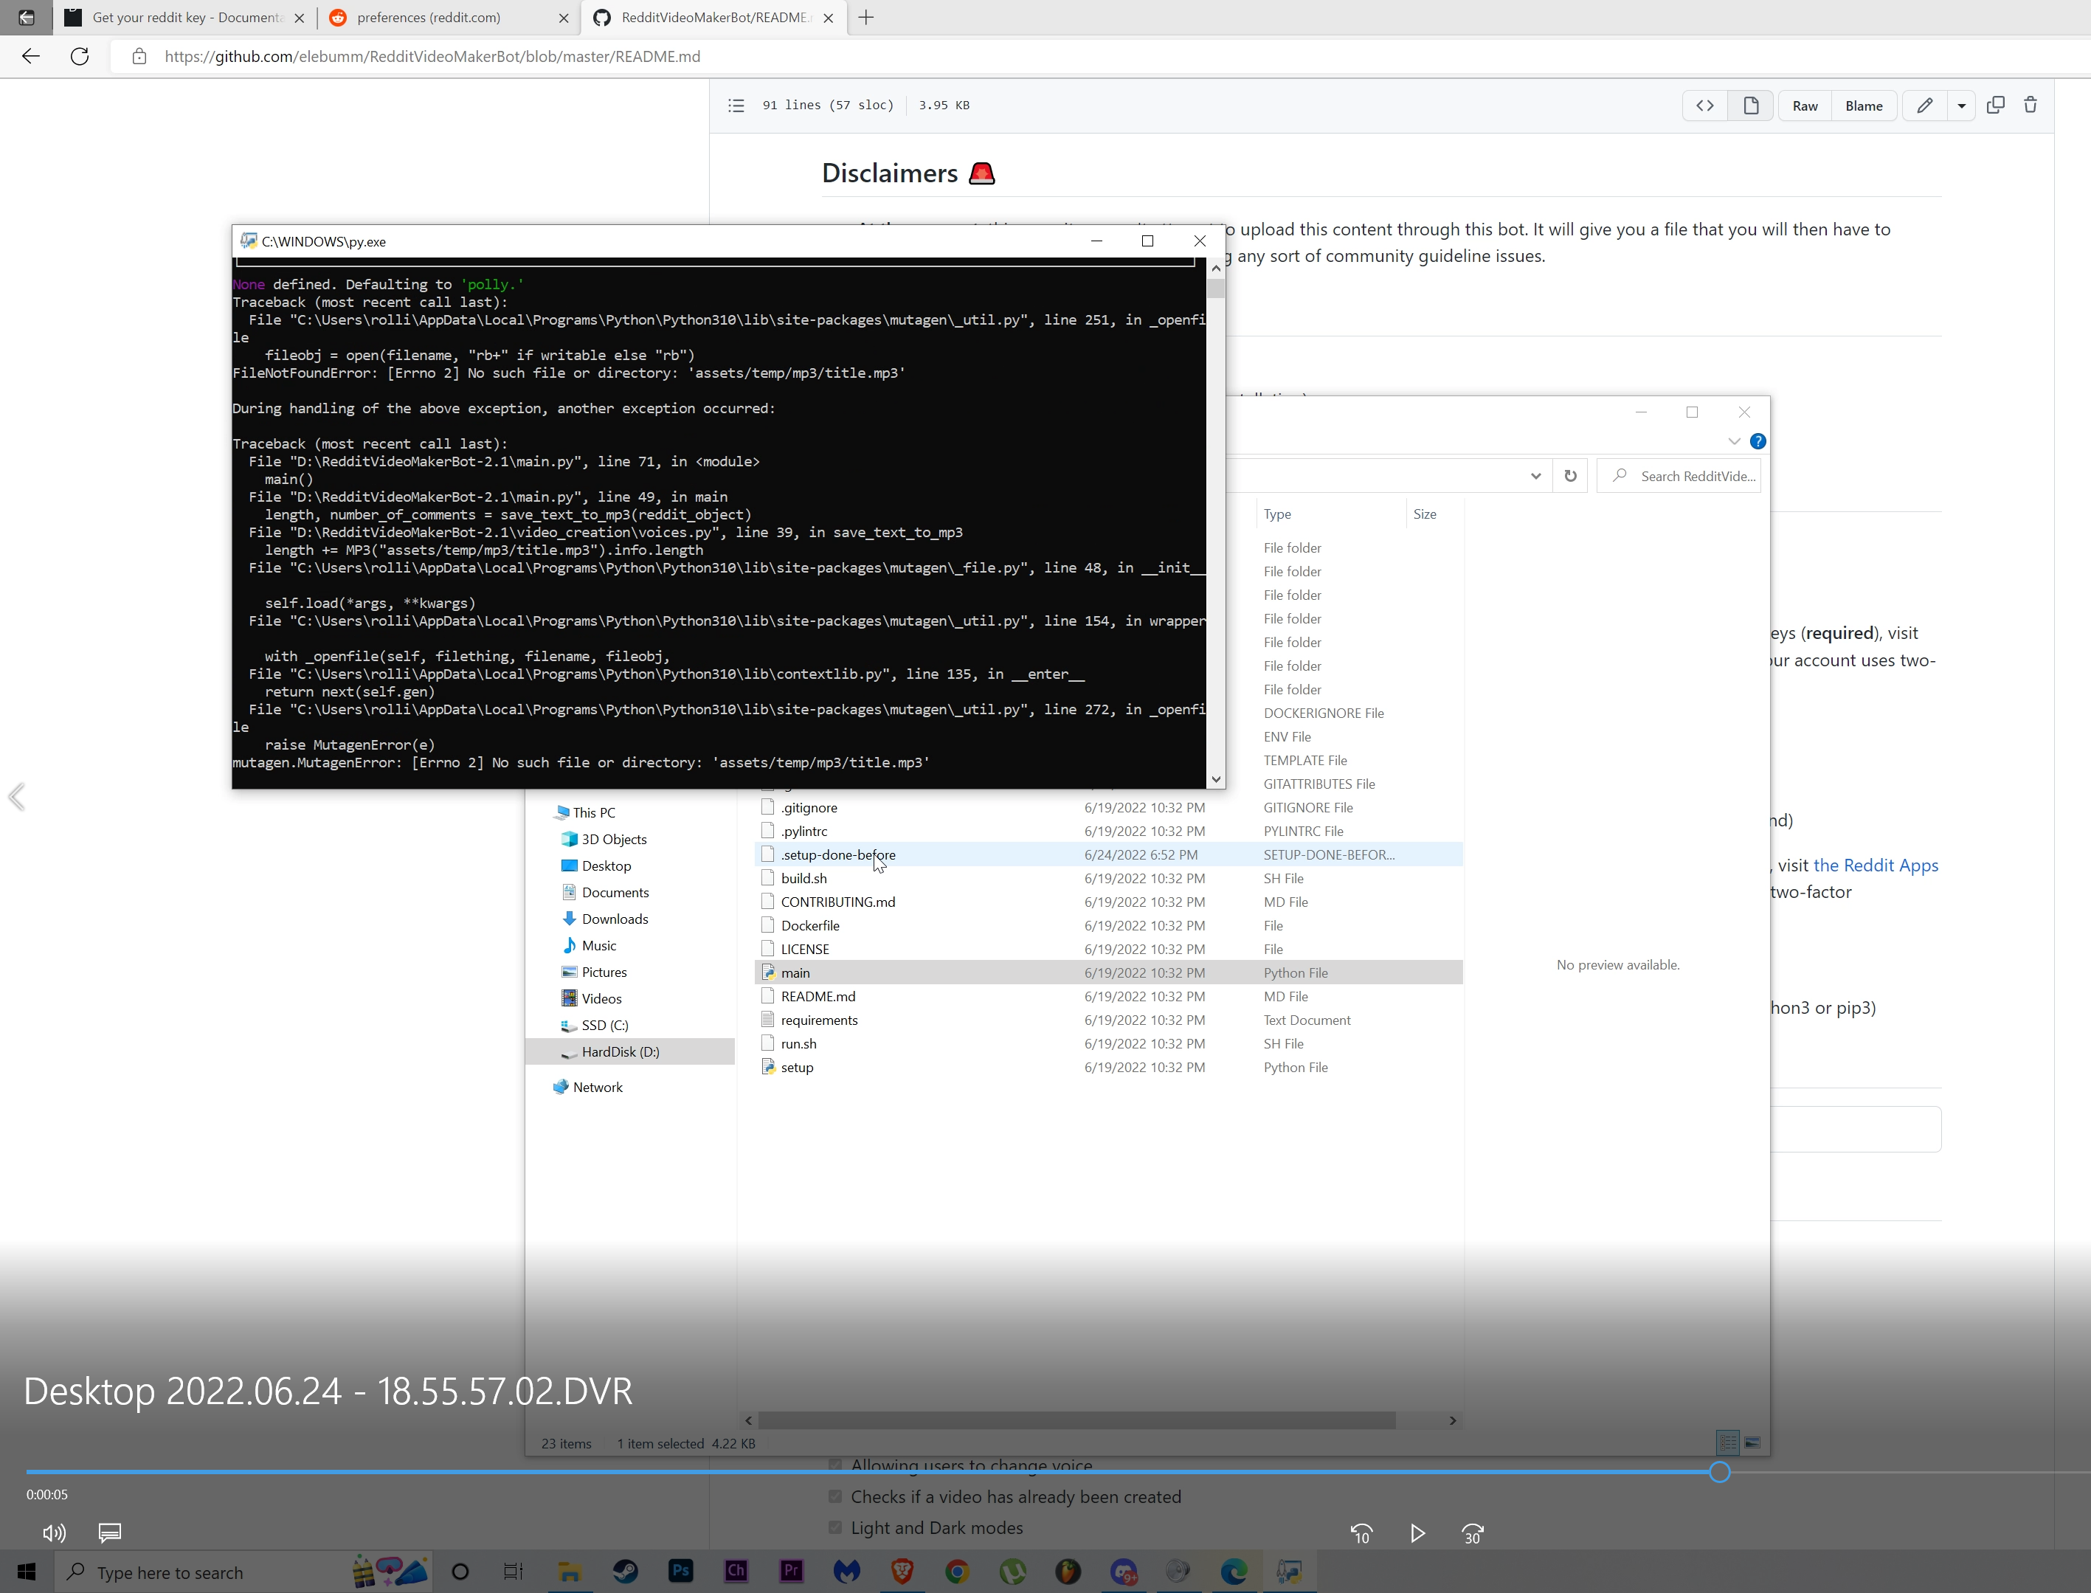This screenshot has width=2091, height=1593.
Task: Open the edit button dropdown on GitHub
Action: pyautogui.click(x=1962, y=106)
